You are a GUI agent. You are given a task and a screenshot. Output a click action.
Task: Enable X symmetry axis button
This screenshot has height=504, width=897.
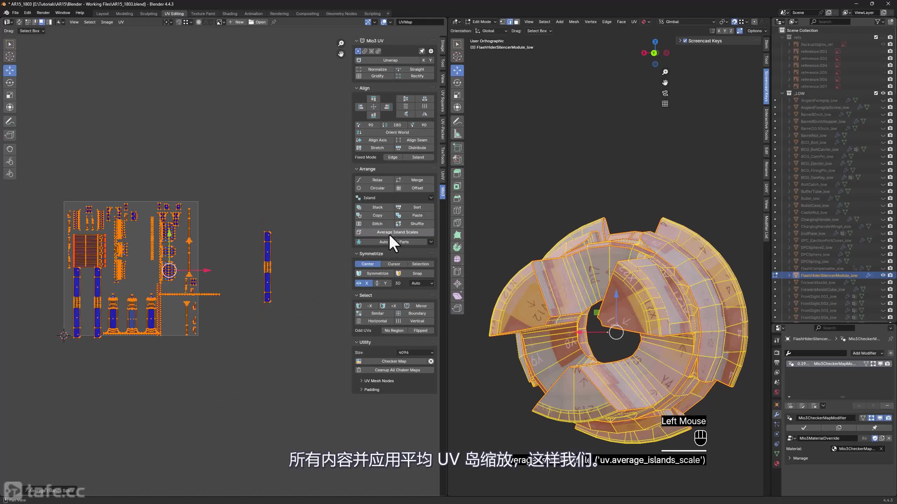pyautogui.click(x=363, y=283)
